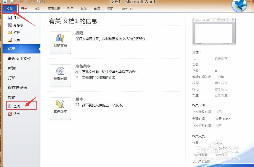Click 显示所有属性 link
This screenshot has width=254, height=167.
tap(202, 161)
